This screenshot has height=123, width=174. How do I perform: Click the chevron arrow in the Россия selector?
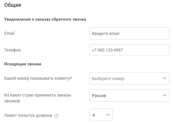pyautogui.click(x=165, y=95)
